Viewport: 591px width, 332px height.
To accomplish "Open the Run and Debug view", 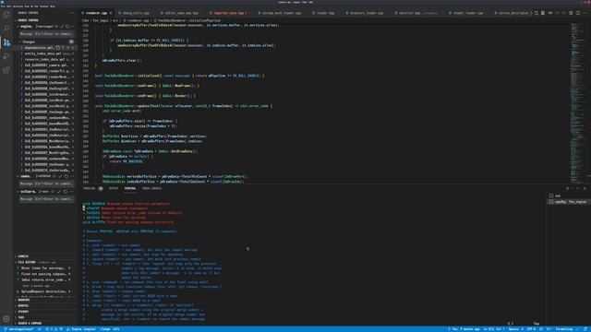I will tap(6, 56).
